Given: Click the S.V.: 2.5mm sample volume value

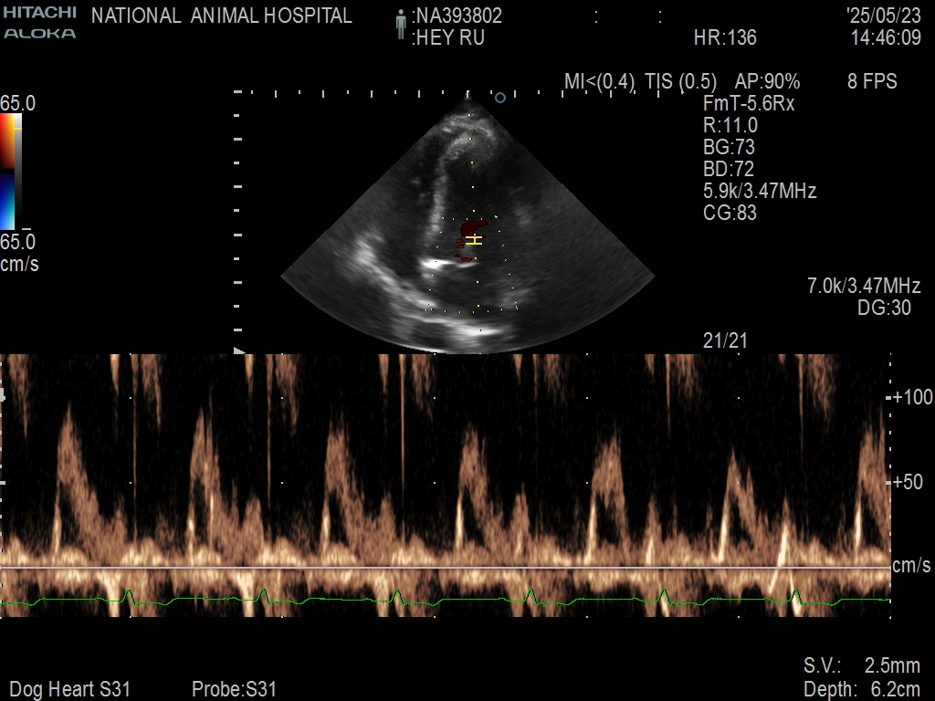Looking at the screenshot, I should coord(861,665).
